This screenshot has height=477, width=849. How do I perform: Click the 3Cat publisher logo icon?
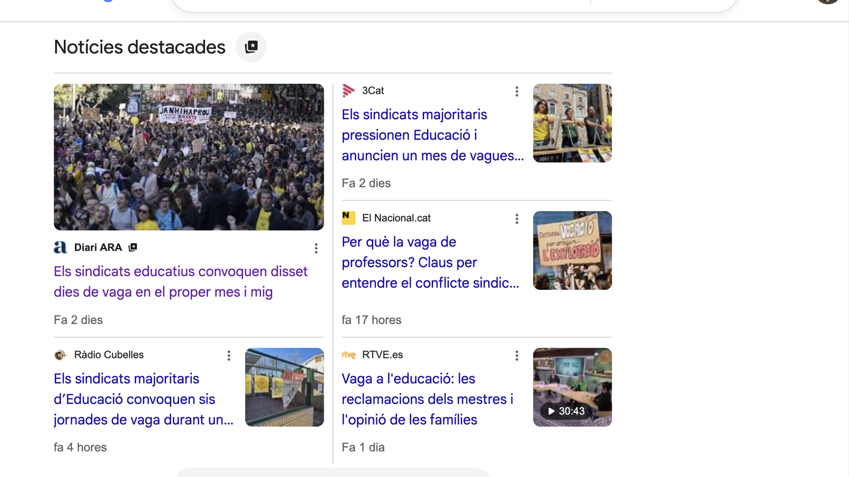tap(349, 91)
